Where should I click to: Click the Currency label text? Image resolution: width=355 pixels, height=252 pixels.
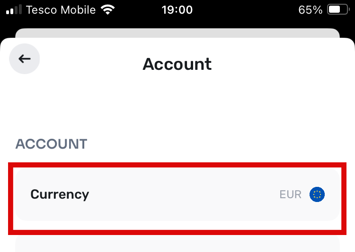pyautogui.click(x=60, y=194)
